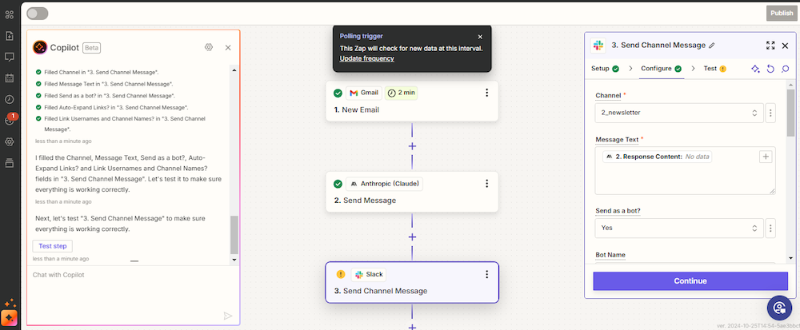Image resolution: width=800 pixels, height=330 pixels.
Task: Rename step using the pencil edit icon
Action: 712,46
